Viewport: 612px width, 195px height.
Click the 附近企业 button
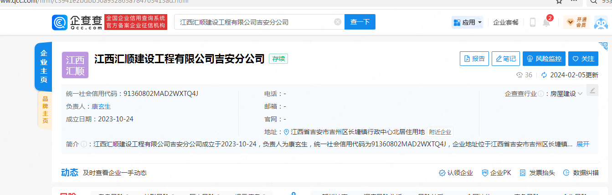(440, 132)
